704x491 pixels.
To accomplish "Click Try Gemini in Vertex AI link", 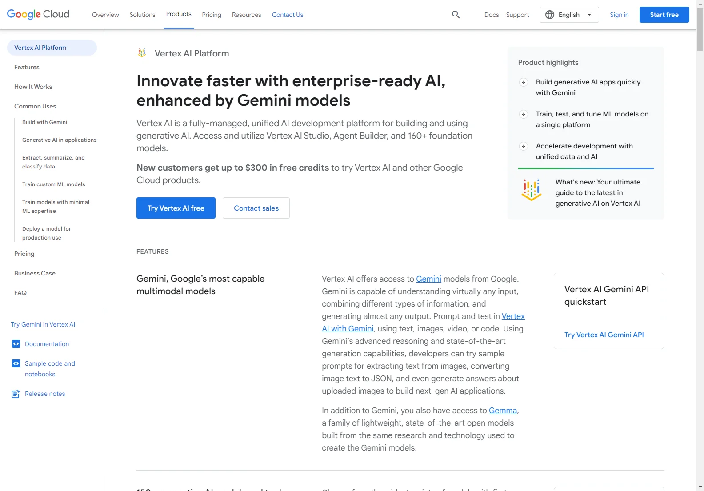I will click(43, 324).
